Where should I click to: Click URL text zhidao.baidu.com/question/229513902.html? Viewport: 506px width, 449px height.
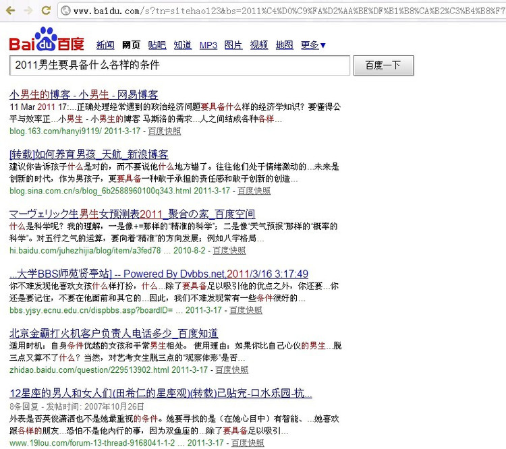coord(89,370)
